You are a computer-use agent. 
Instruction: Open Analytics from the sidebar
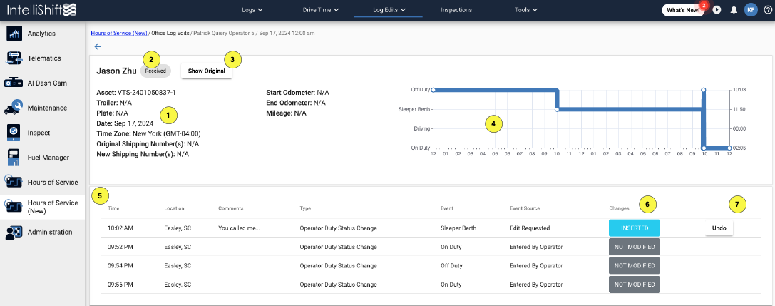coord(41,34)
